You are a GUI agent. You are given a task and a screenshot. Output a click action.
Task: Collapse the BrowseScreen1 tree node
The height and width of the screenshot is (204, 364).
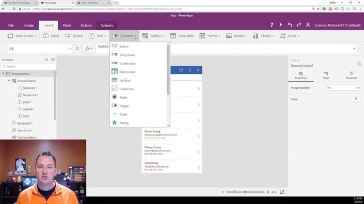click(x=3, y=74)
